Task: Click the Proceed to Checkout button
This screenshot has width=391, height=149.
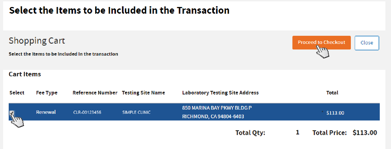Action: 321,42
